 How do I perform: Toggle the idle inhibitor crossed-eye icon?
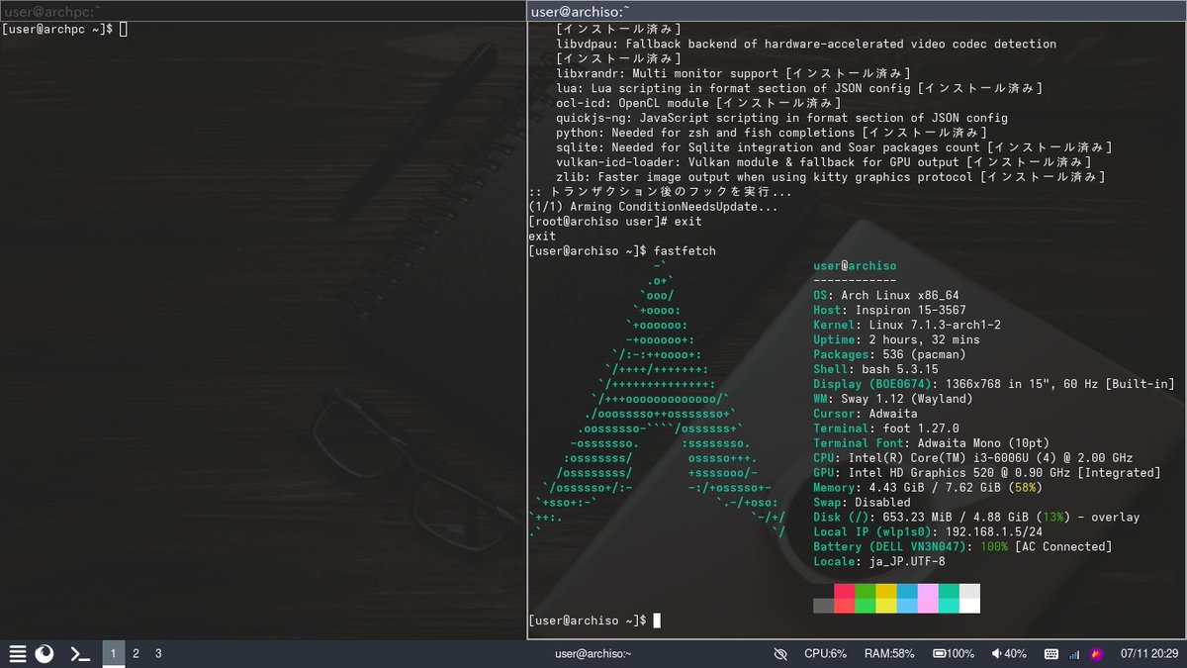point(779,654)
